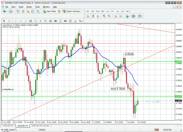Expand the New Chart dropdown arrow
The height and width of the screenshot is (132, 183).
6,11
